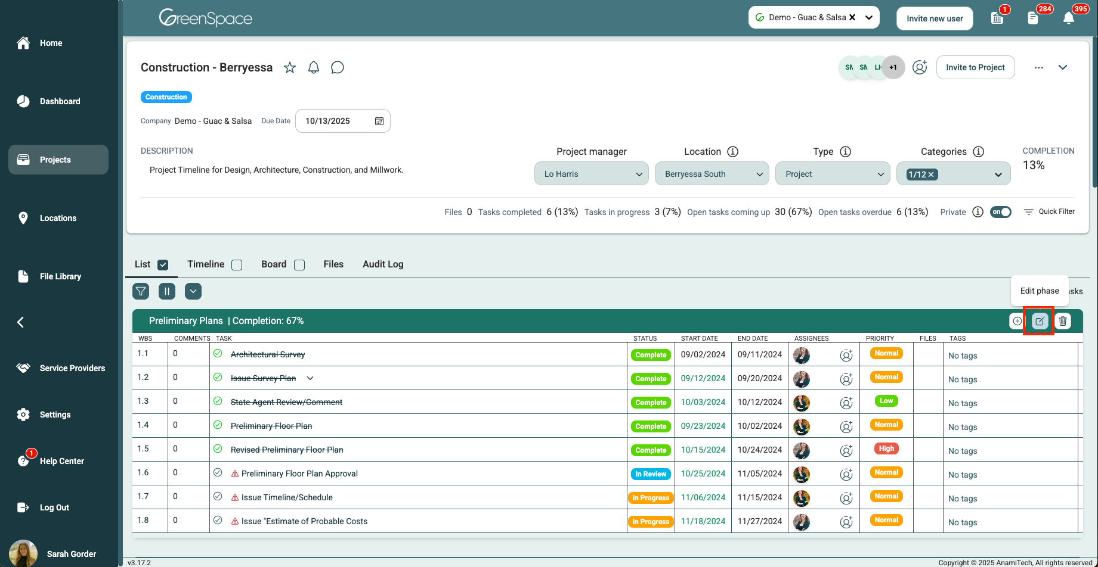Click the project notification bell icon

pyautogui.click(x=314, y=67)
